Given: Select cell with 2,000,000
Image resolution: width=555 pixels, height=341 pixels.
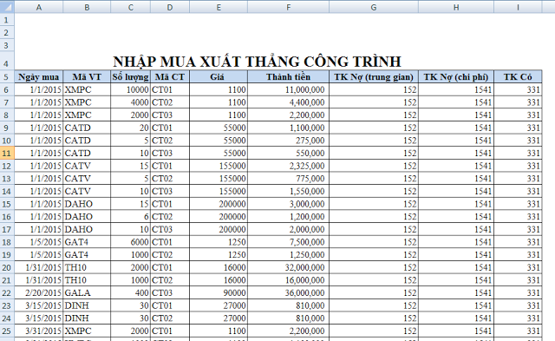Looking at the screenshot, I should coord(288,229).
